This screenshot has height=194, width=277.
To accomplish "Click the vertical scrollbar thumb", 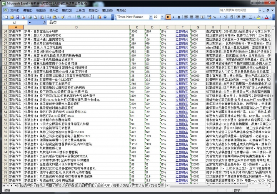I will click(273, 96).
